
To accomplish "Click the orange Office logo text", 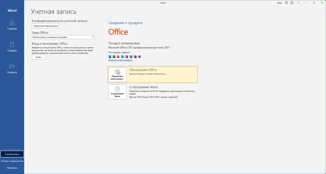I will [118, 32].
